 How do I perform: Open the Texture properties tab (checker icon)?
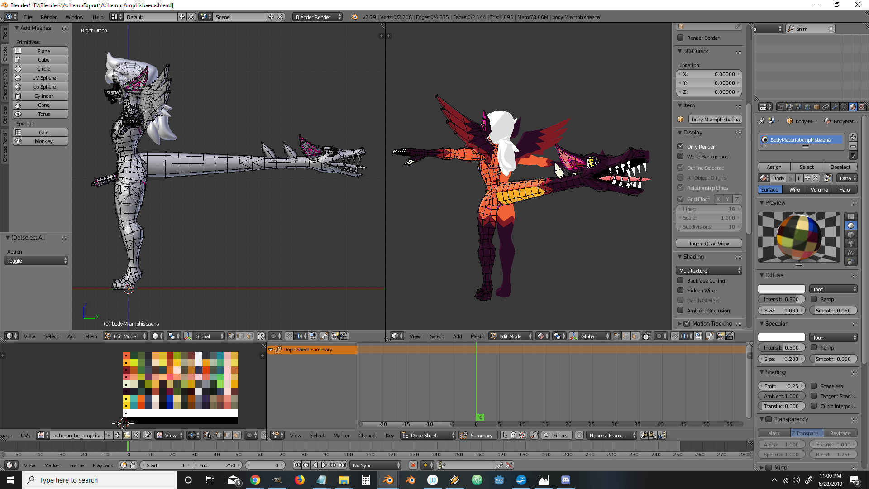click(862, 107)
